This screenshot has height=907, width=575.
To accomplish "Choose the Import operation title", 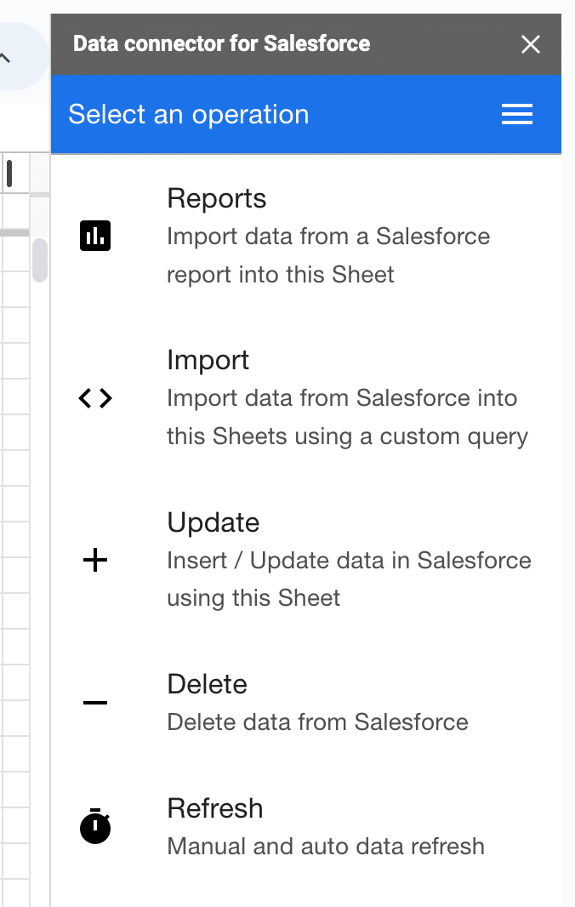I will tap(208, 361).
